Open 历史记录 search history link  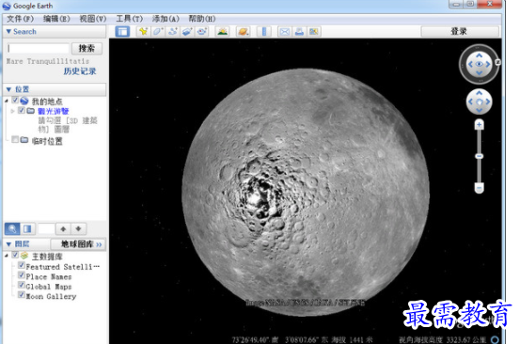coord(80,71)
